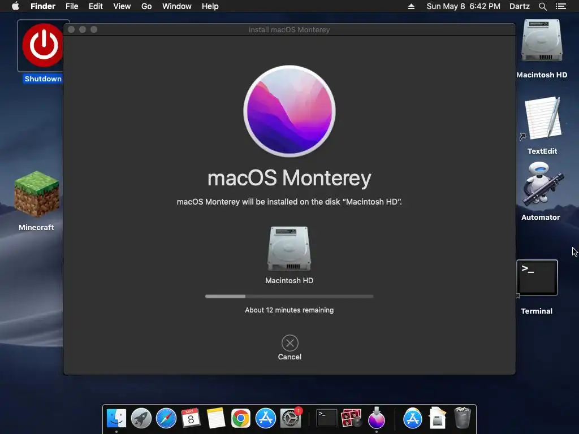Open the blue App Store Dock icon next to Chrome
Image resolution: width=579 pixels, height=434 pixels.
point(266,418)
